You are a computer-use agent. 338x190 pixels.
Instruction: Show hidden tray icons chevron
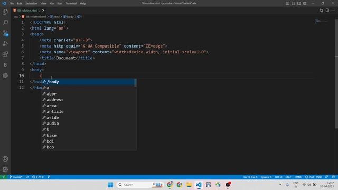pyautogui.click(x=280, y=185)
